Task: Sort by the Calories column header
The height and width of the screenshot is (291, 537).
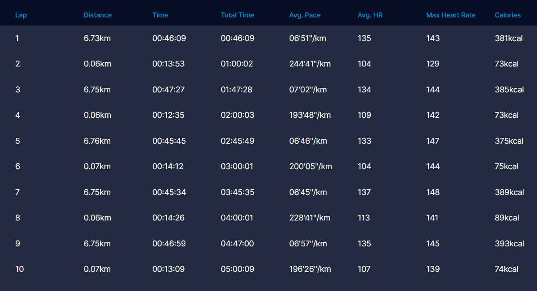Action: tap(508, 15)
